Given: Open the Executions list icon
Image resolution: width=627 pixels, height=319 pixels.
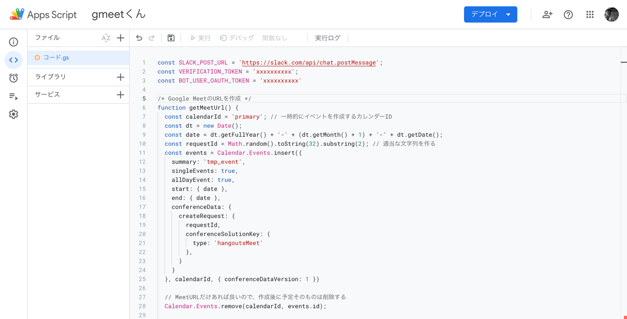Looking at the screenshot, I should pos(14,96).
